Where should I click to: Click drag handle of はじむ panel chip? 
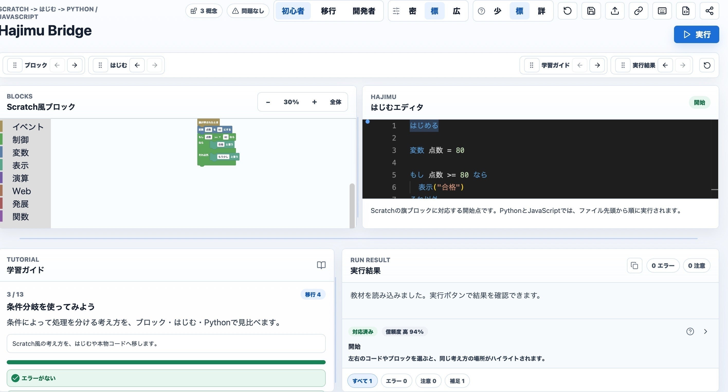point(100,65)
